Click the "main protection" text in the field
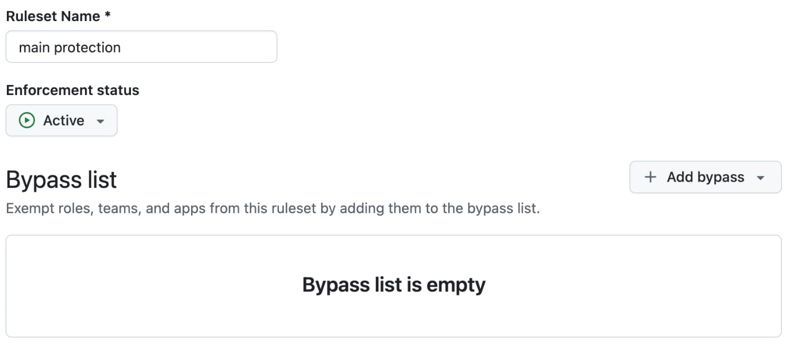Screen dimensions: 792x350 point(70,48)
